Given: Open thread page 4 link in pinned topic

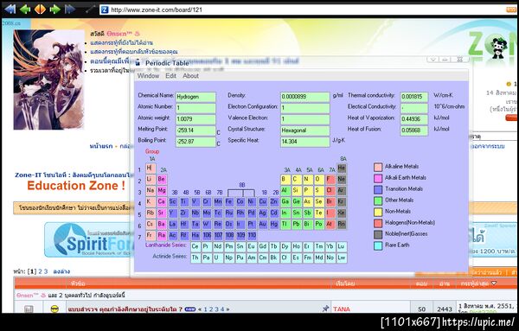Looking at the screenshot, I should [222, 309].
